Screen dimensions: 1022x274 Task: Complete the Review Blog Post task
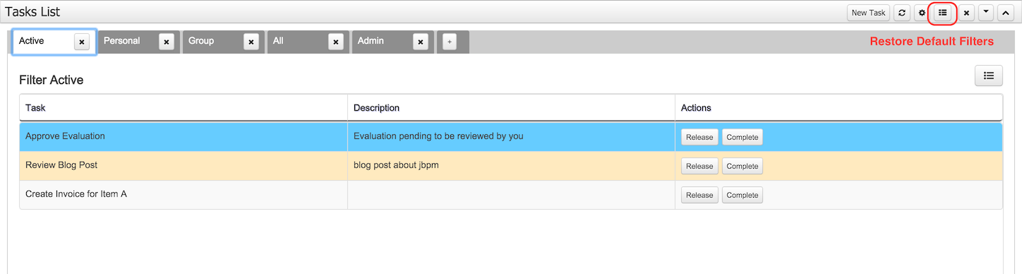(x=743, y=166)
